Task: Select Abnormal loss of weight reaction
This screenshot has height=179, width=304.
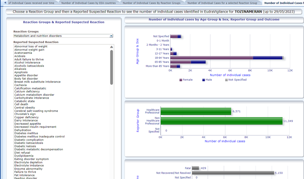Action: click(31, 47)
